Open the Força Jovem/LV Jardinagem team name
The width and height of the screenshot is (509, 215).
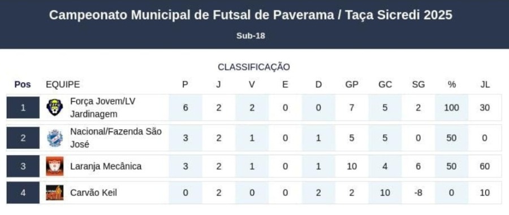(102, 108)
